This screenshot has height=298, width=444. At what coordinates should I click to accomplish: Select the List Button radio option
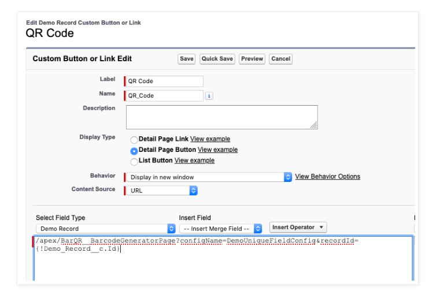click(134, 162)
